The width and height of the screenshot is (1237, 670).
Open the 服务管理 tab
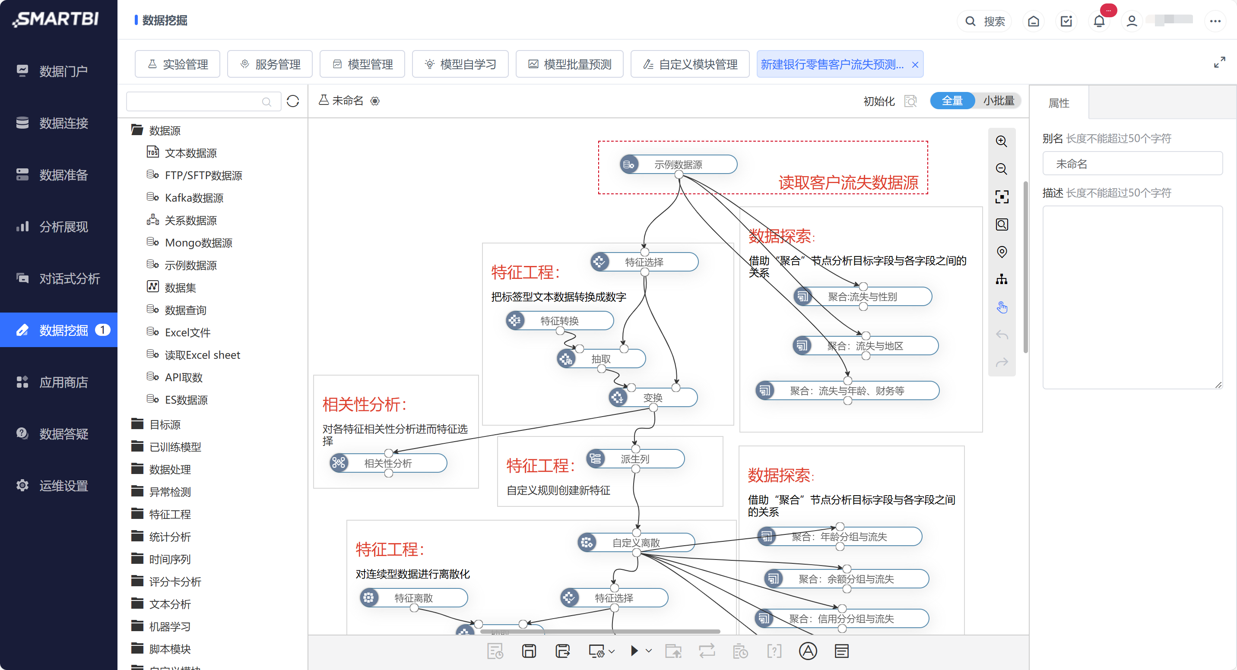(270, 64)
